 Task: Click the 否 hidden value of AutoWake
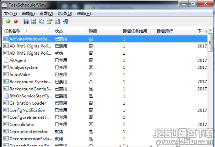tap(91, 75)
